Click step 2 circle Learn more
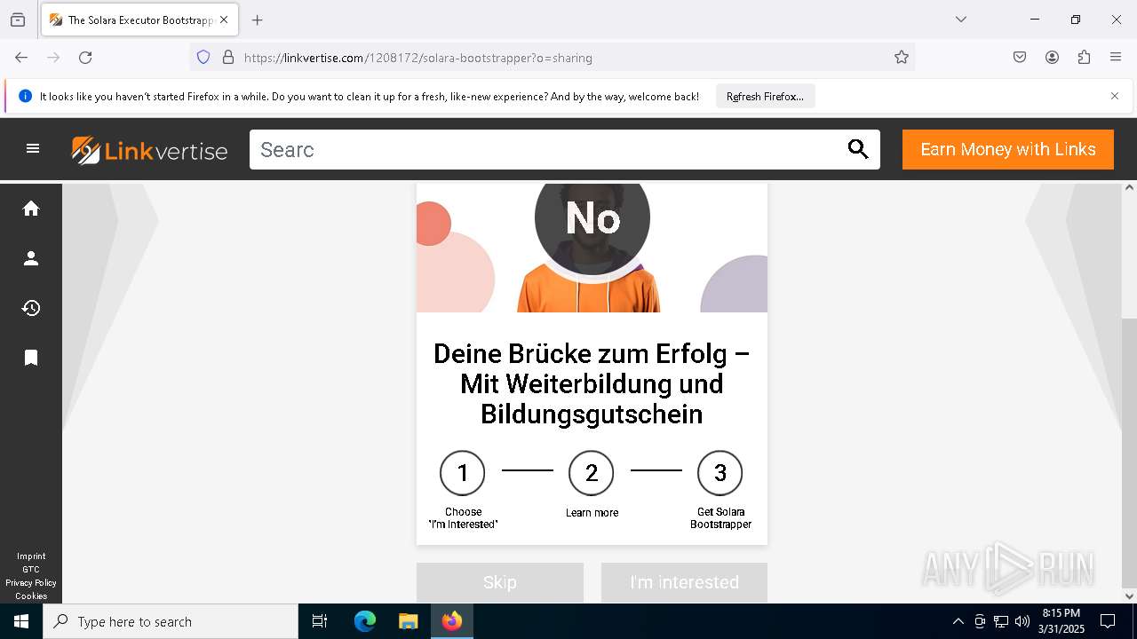 coord(592,473)
